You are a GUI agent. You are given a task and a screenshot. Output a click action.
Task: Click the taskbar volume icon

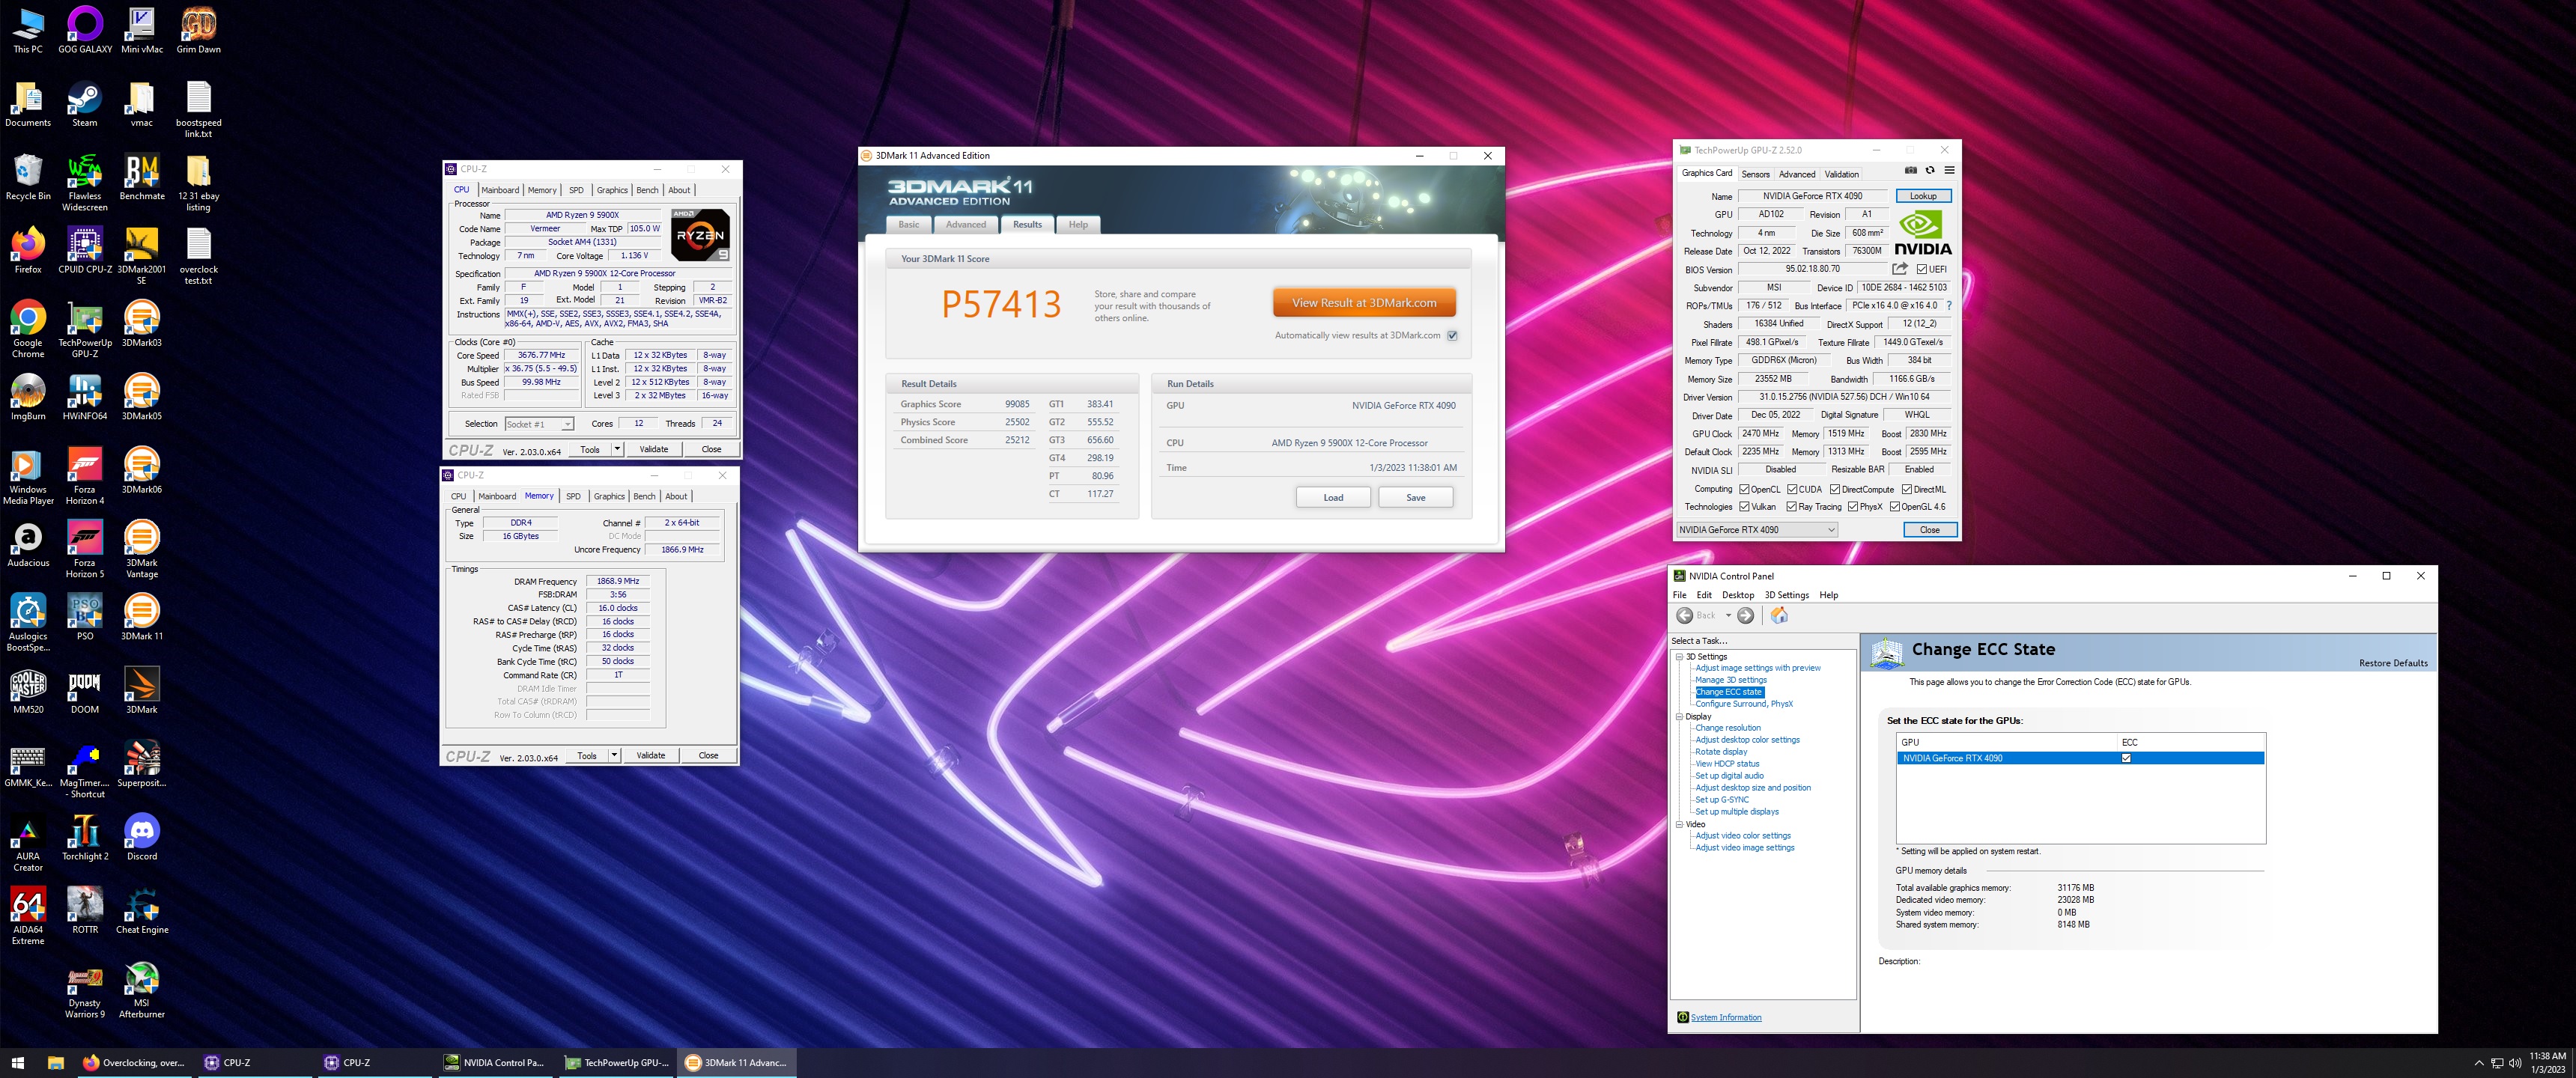(2515, 1063)
